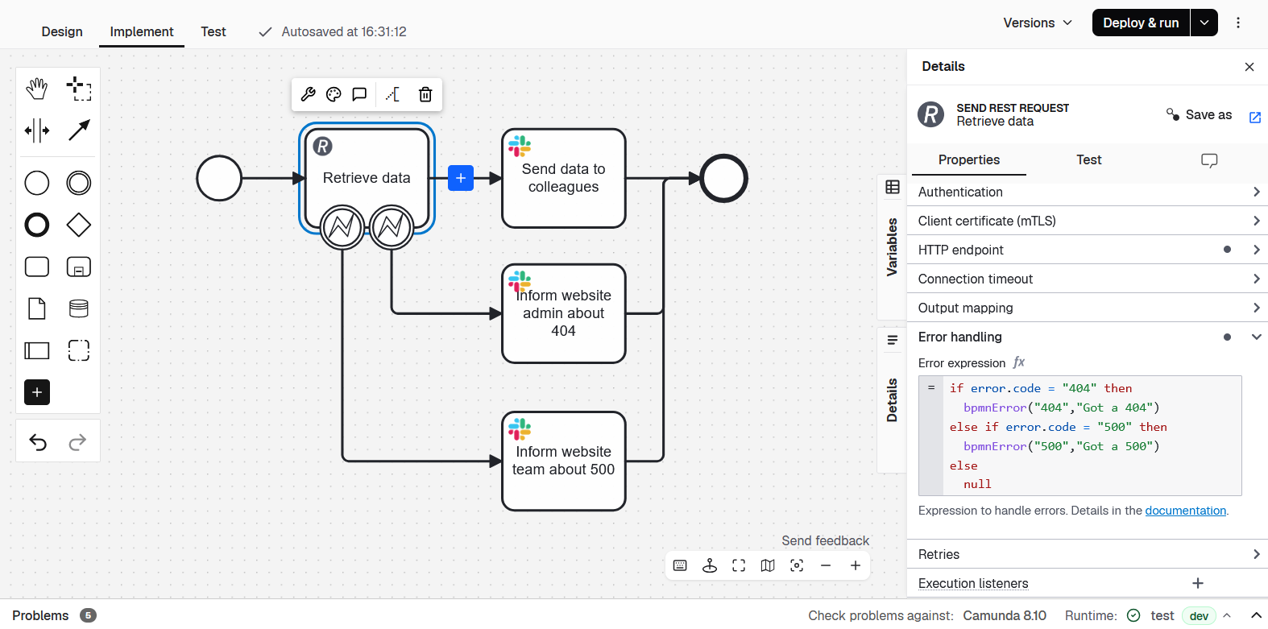Screen dimensions: 1268x629
Task: Open the documentation link
Action: pyautogui.click(x=1185, y=511)
